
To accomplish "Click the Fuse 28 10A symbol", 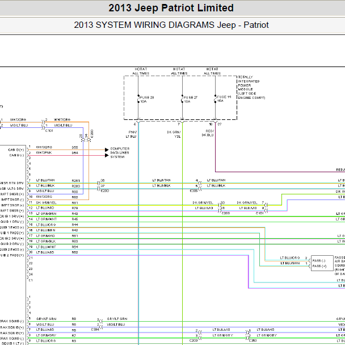I will (x=138, y=99).
